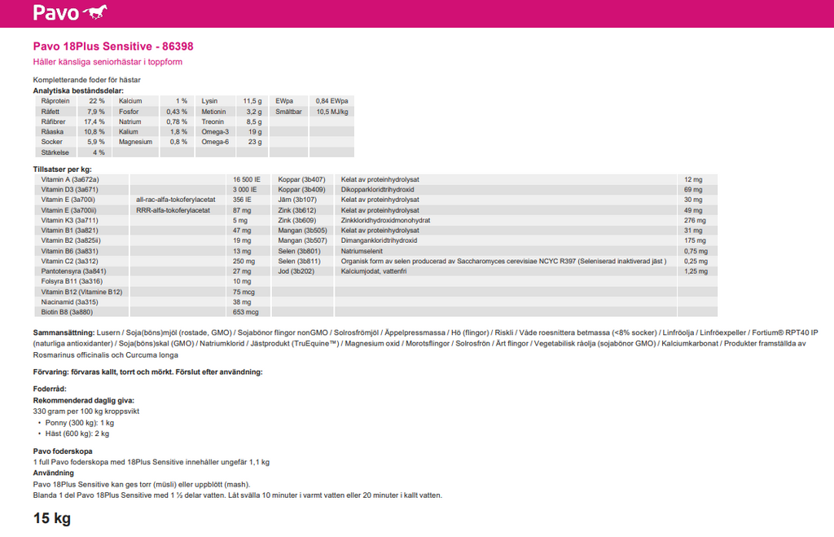Click the Pavo brand name in header
834x537 pixels.
[55, 13]
